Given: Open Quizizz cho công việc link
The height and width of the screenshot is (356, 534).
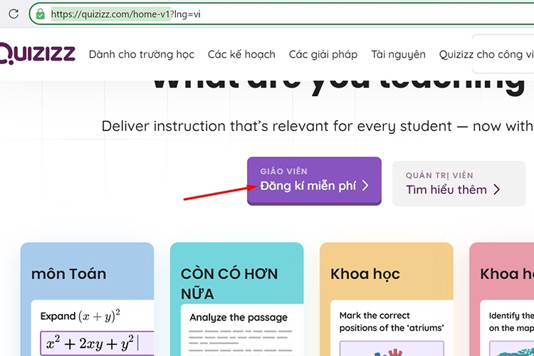Looking at the screenshot, I should [486, 55].
